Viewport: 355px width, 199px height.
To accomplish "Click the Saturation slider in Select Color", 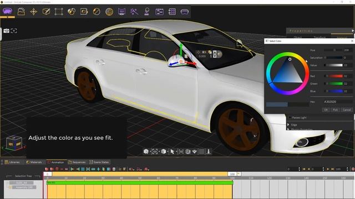I will 333,57.
